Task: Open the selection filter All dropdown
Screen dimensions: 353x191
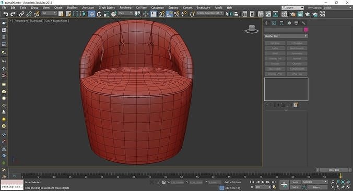Action: click(x=49, y=13)
